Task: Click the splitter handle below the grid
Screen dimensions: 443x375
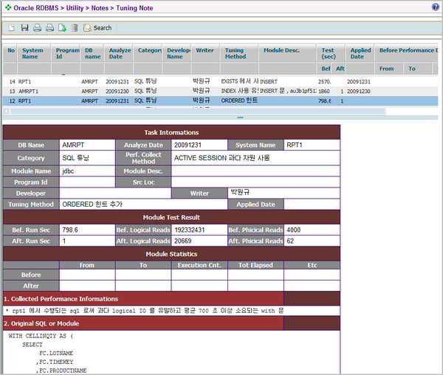Action: (x=240, y=117)
